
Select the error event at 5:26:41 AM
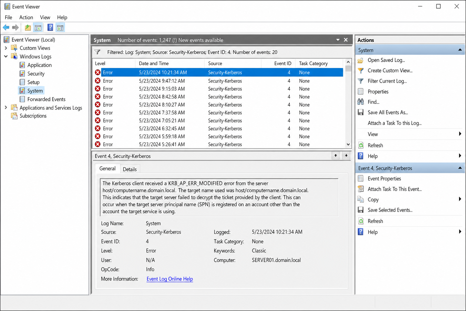(x=218, y=144)
